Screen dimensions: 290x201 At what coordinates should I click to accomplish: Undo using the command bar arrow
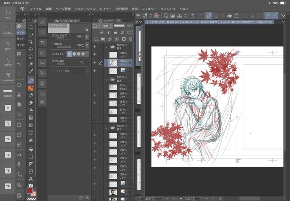[x=193, y=16]
